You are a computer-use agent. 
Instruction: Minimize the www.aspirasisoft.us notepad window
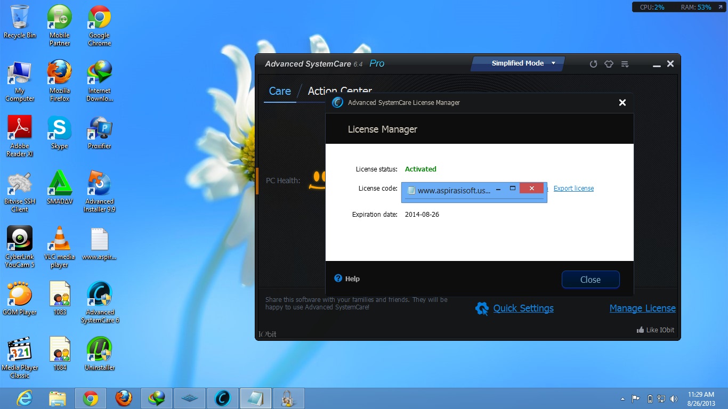(x=498, y=189)
